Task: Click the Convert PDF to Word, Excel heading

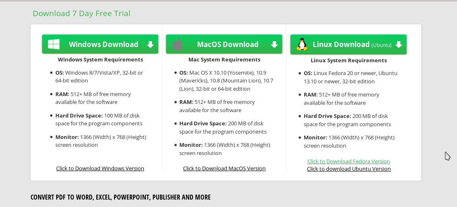Action: tap(120, 197)
